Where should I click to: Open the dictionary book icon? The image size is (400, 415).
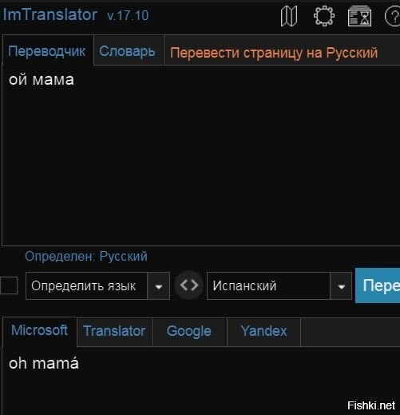point(289,17)
